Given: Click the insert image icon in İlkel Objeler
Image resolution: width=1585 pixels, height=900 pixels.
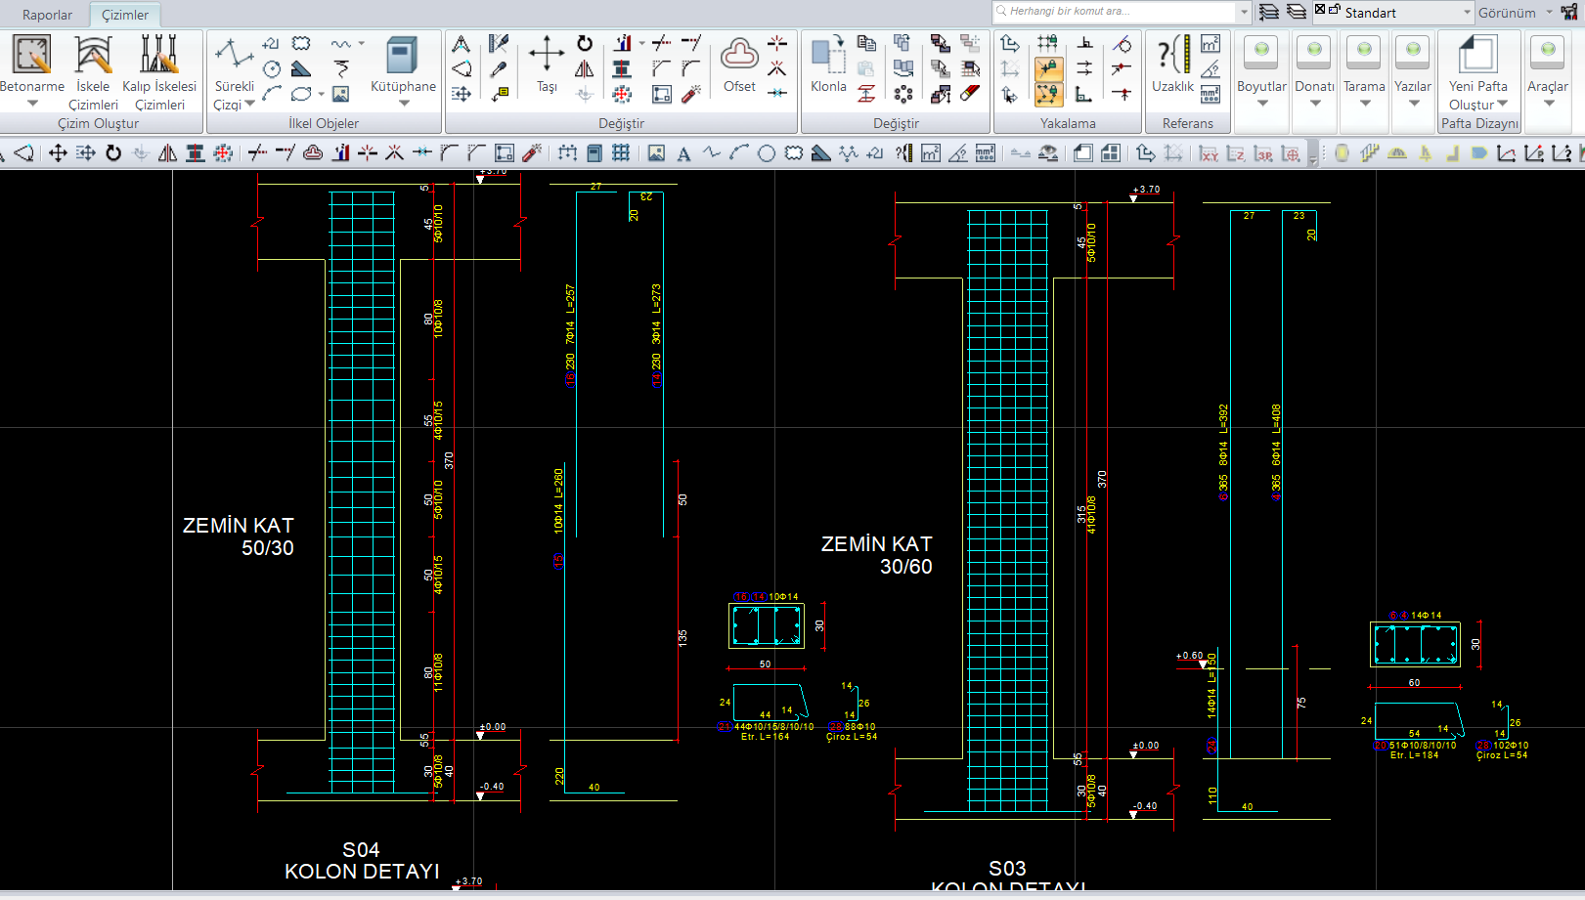Looking at the screenshot, I should pyautogui.click(x=340, y=94).
